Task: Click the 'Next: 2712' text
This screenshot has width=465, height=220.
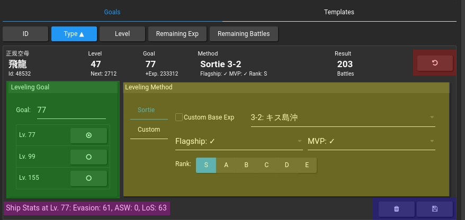Action: click(103, 74)
